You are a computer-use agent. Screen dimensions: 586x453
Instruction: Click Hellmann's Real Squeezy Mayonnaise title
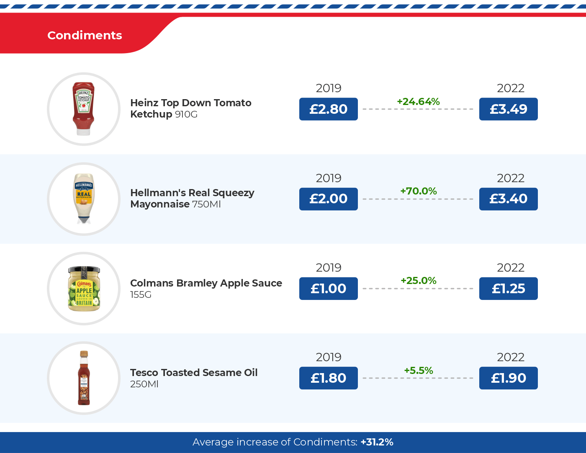pyautogui.click(x=192, y=198)
